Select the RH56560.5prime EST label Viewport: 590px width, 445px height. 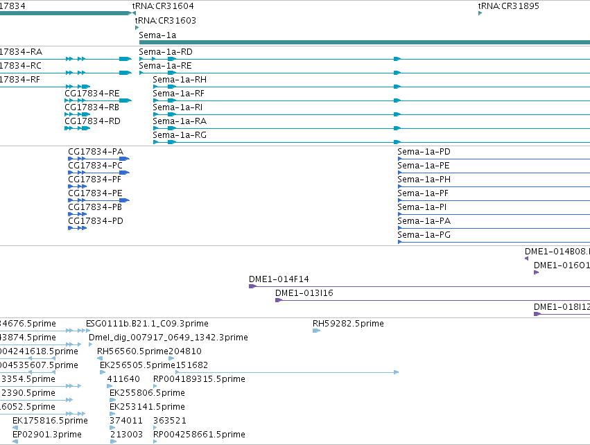pos(132,351)
